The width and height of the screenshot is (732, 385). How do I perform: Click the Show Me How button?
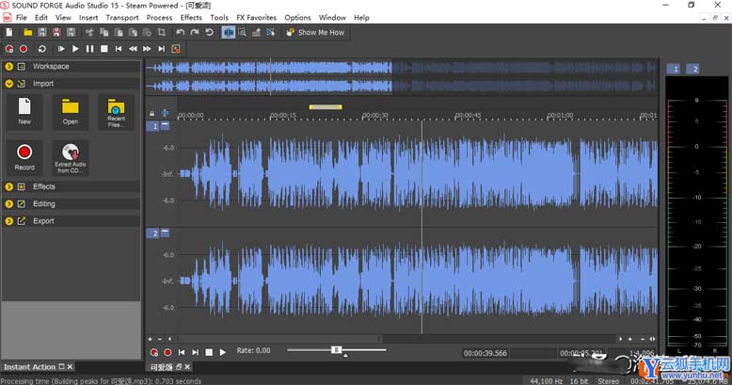click(x=315, y=32)
